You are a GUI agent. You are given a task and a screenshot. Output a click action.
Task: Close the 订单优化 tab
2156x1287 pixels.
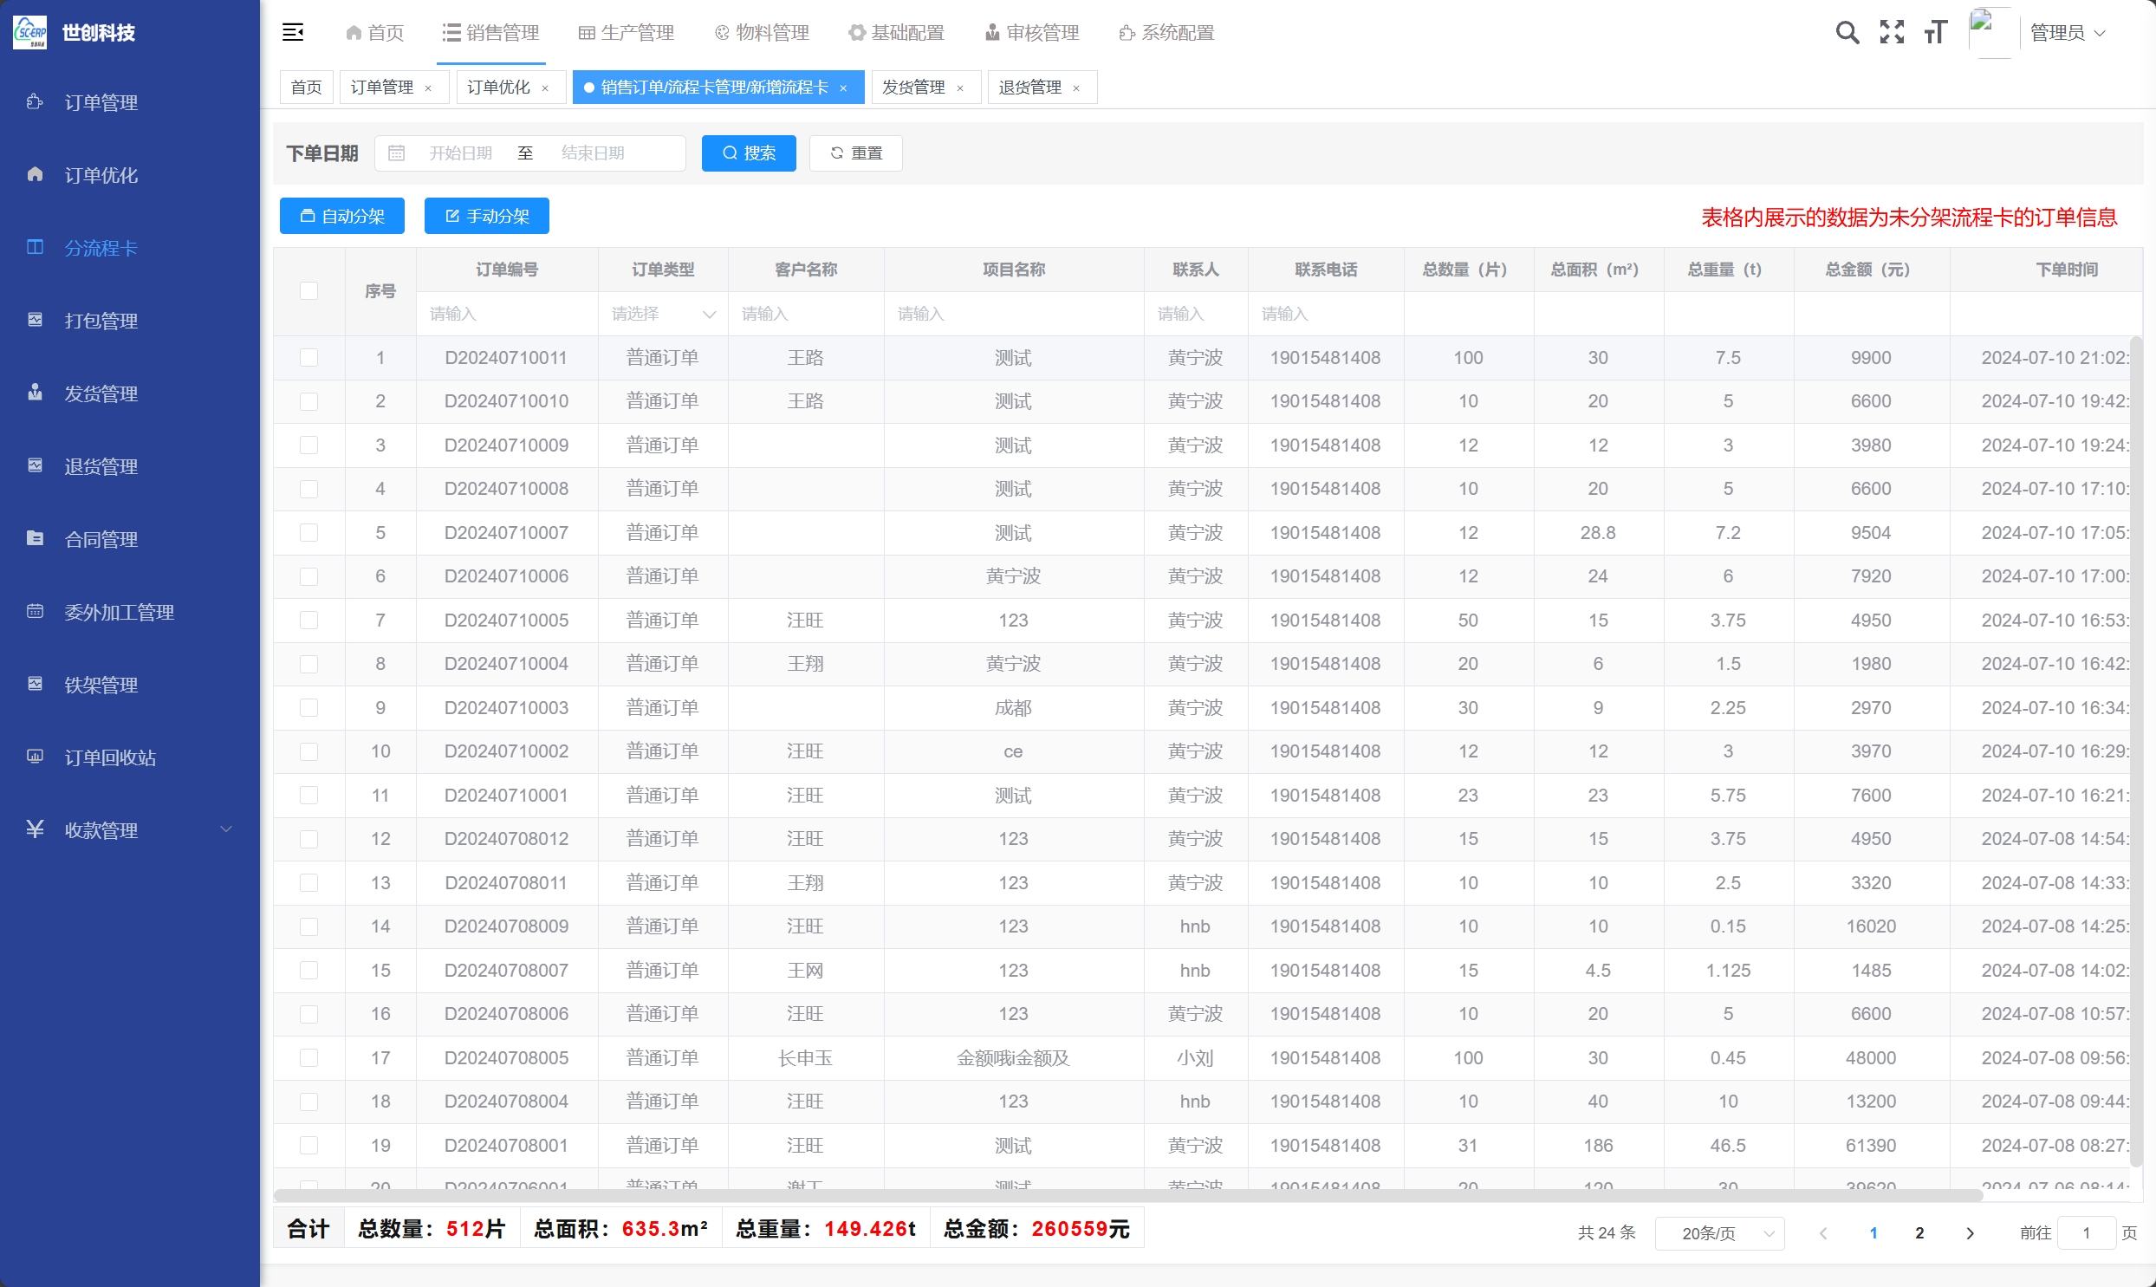coord(545,88)
